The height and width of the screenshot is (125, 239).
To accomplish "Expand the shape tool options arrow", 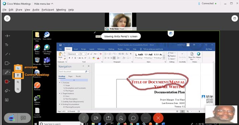I will coord(10,63).
